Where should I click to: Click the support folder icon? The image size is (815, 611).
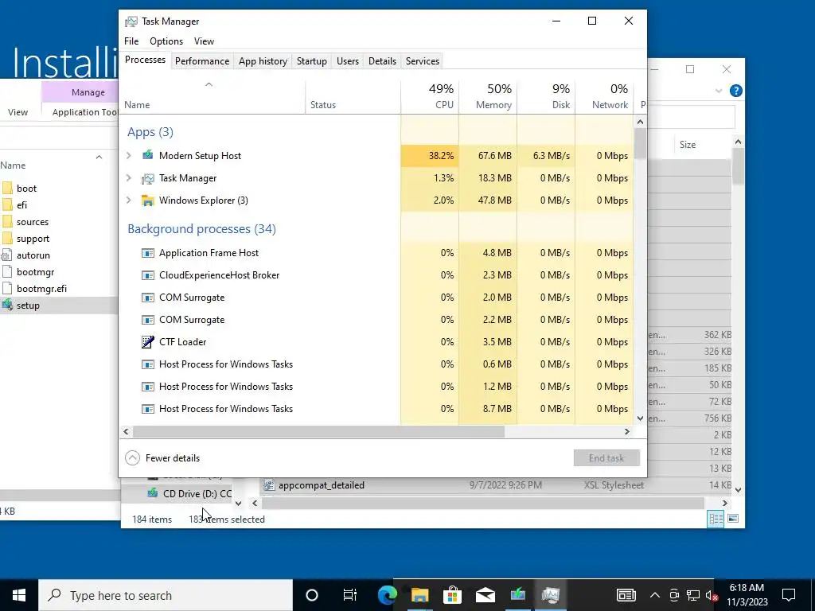pos(7,239)
